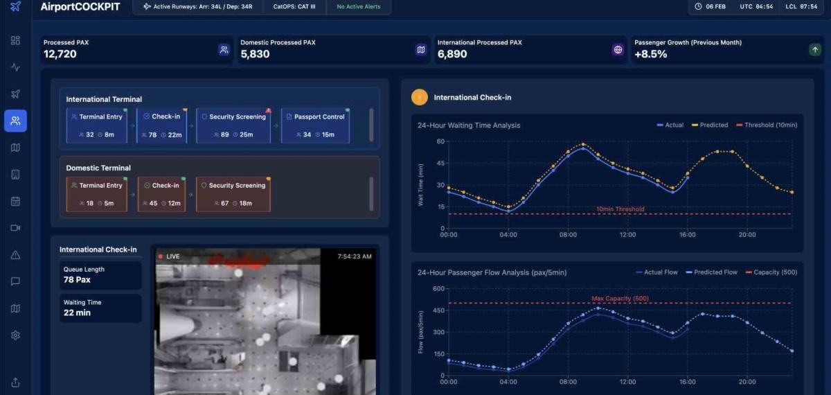Select International Check-in step with 78 pax

point(161,125)
